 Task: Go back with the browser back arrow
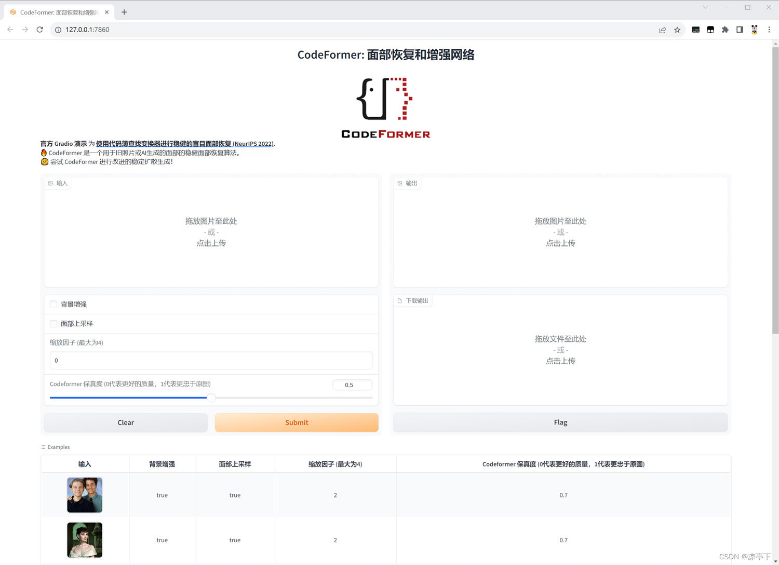[x=10, y=30]
